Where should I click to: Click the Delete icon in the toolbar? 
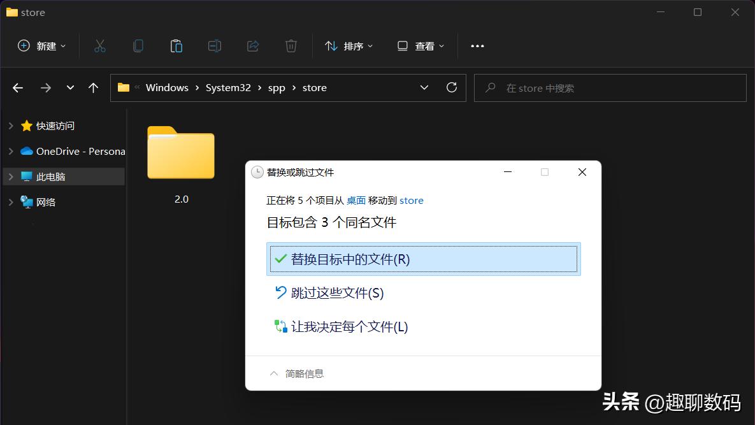pos(291,45)
